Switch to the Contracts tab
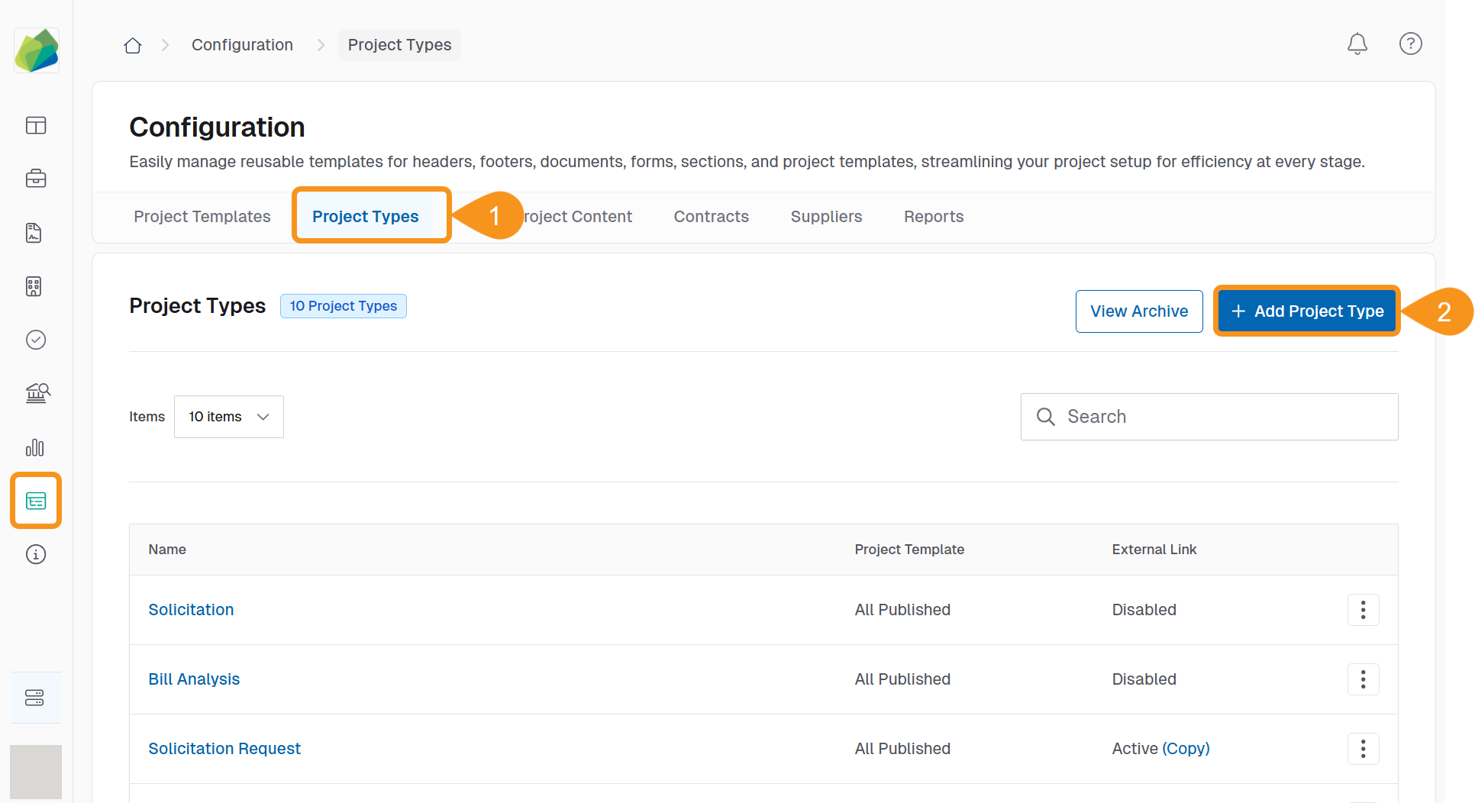 [711, 217]
